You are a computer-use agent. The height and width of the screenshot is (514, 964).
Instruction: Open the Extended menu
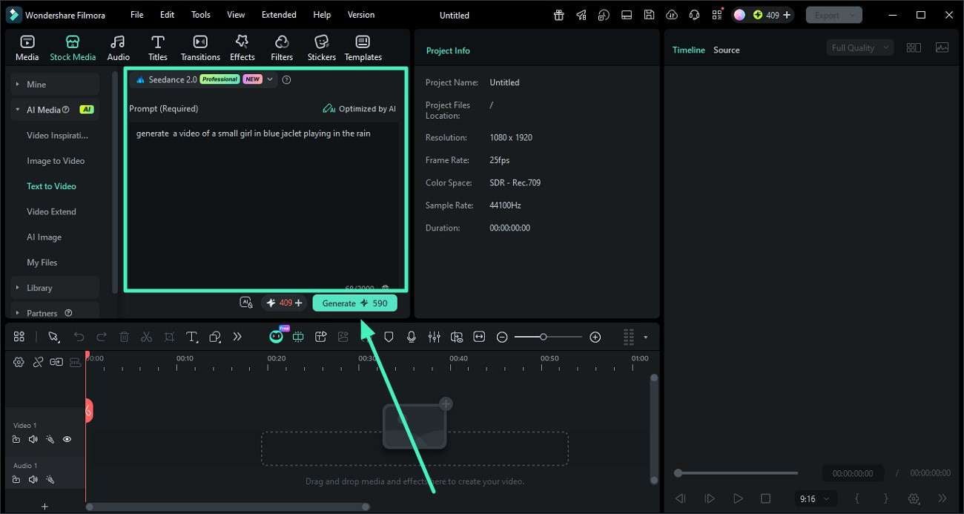(x=279, y=15)
